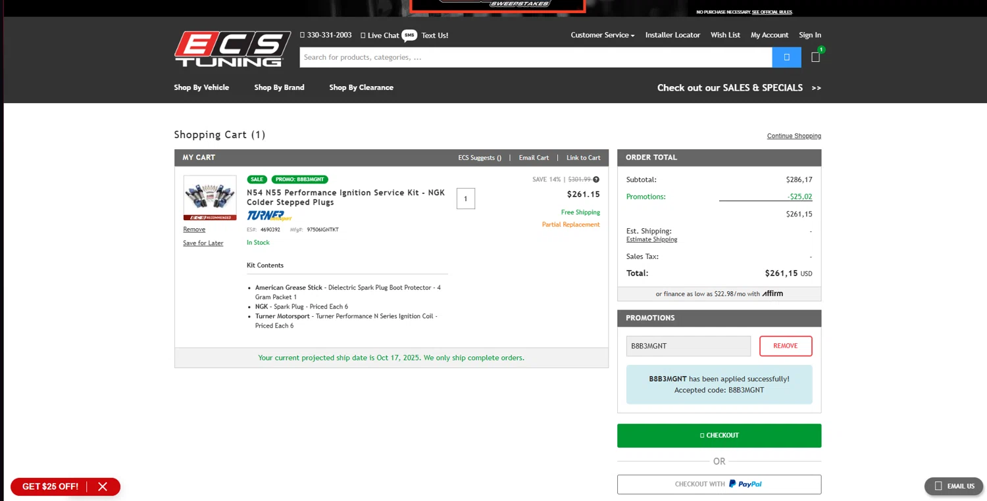Viewport: 987px width, 501px height.
Task: Click Email Cart
Action: click(534, 158)
